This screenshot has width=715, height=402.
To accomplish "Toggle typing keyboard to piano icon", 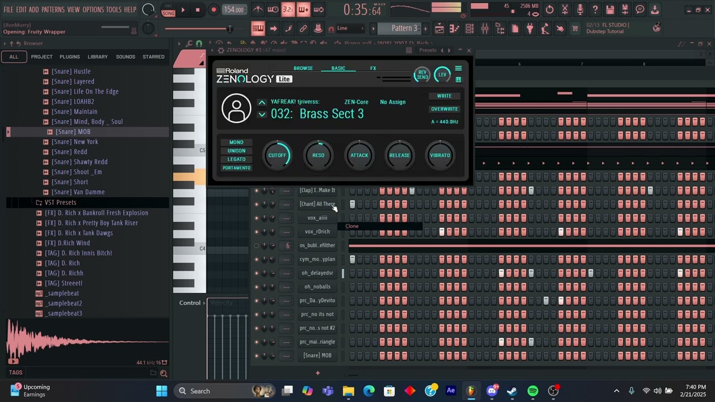I will click(258, 28).
